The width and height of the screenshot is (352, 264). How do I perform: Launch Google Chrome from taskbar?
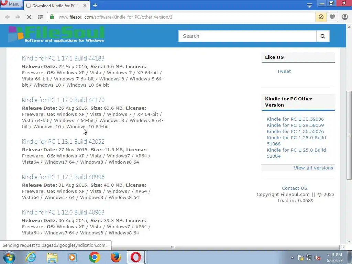[94, 257]
